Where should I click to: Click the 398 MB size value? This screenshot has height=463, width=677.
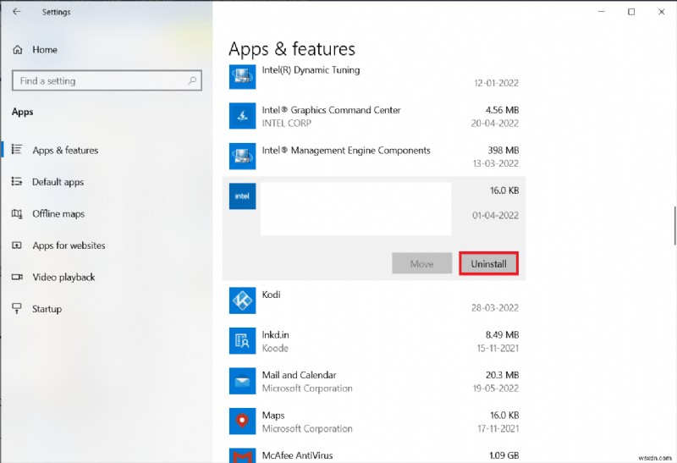[x=503, y=151]
